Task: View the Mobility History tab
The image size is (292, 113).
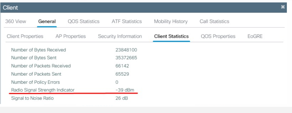Action: coord(171,22)
